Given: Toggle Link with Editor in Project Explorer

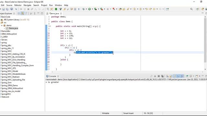Looking at the screenshot, I should 23,14.
